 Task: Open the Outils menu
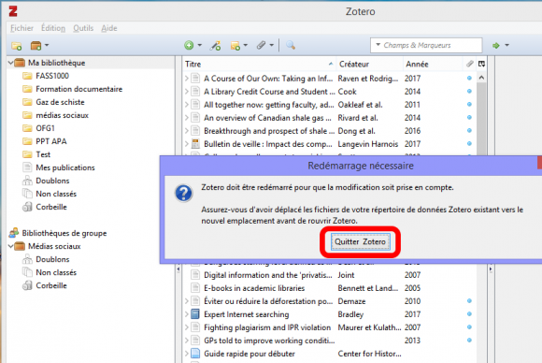click(83, 28)
